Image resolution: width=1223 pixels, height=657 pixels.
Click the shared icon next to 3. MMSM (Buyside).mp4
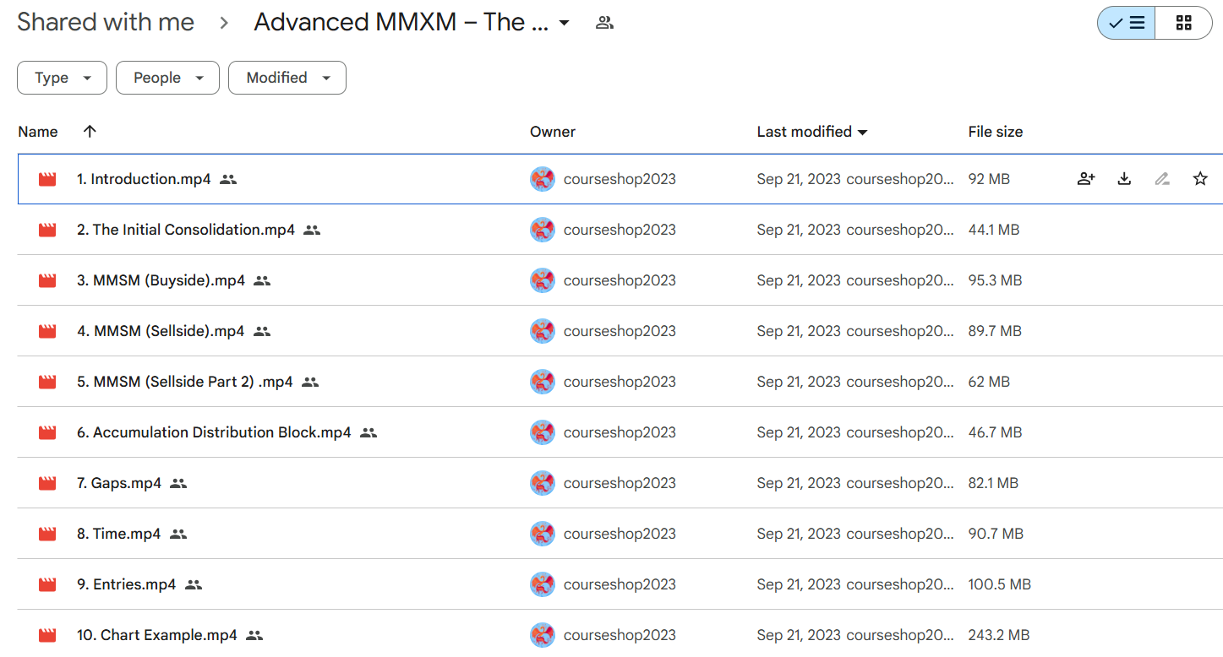coord(262,280)
